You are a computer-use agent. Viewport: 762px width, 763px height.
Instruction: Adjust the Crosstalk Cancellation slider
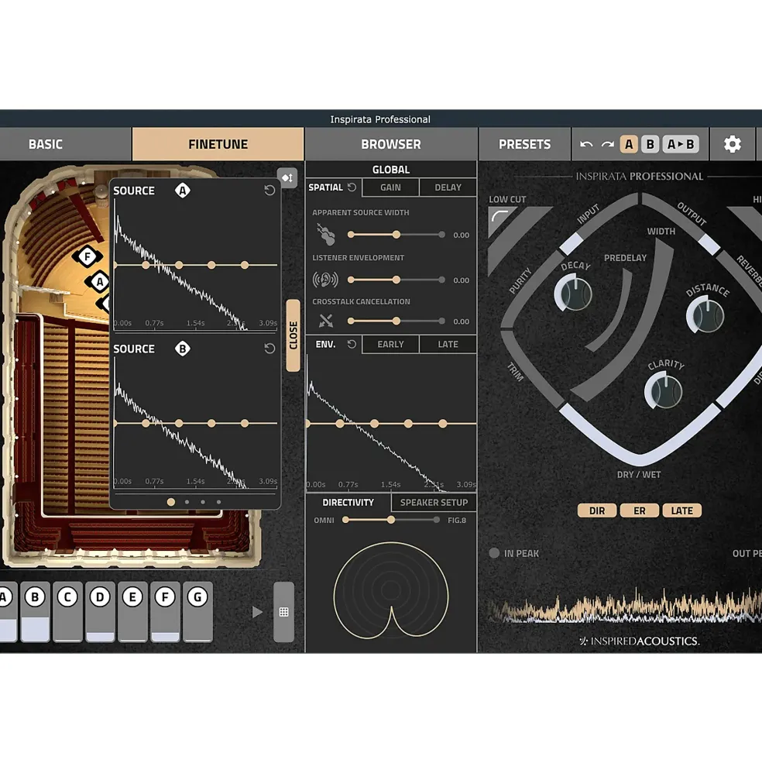pyautogui.click(x=396, y=321)
